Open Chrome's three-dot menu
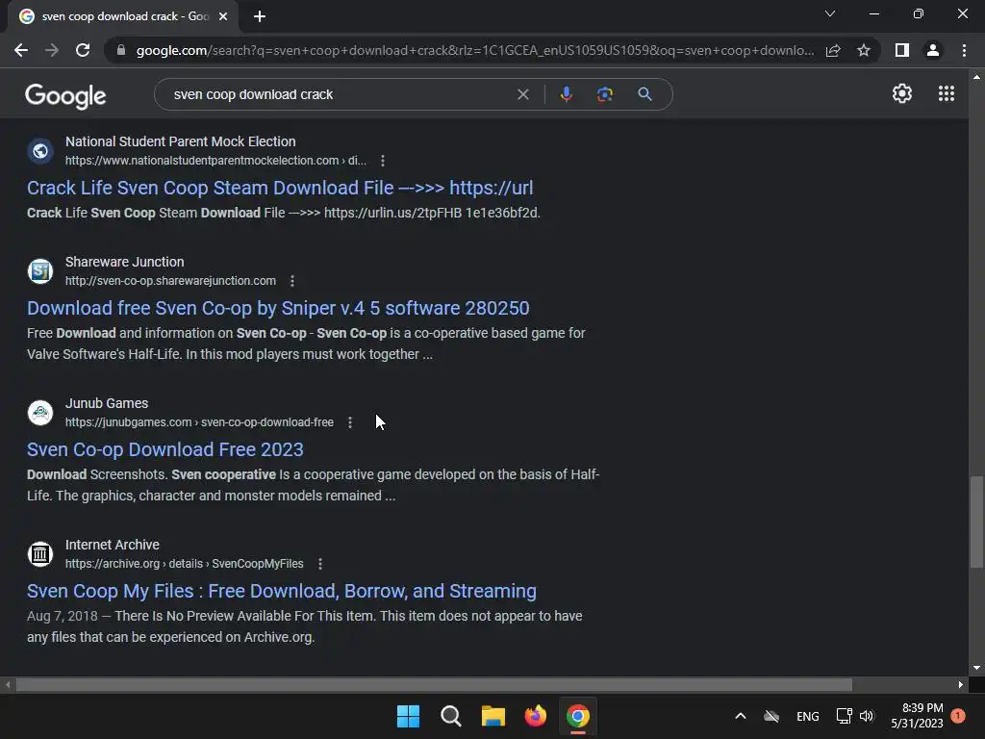Image resolution: width=985 pixels, height=739 pixels. [x=964, y=50]
